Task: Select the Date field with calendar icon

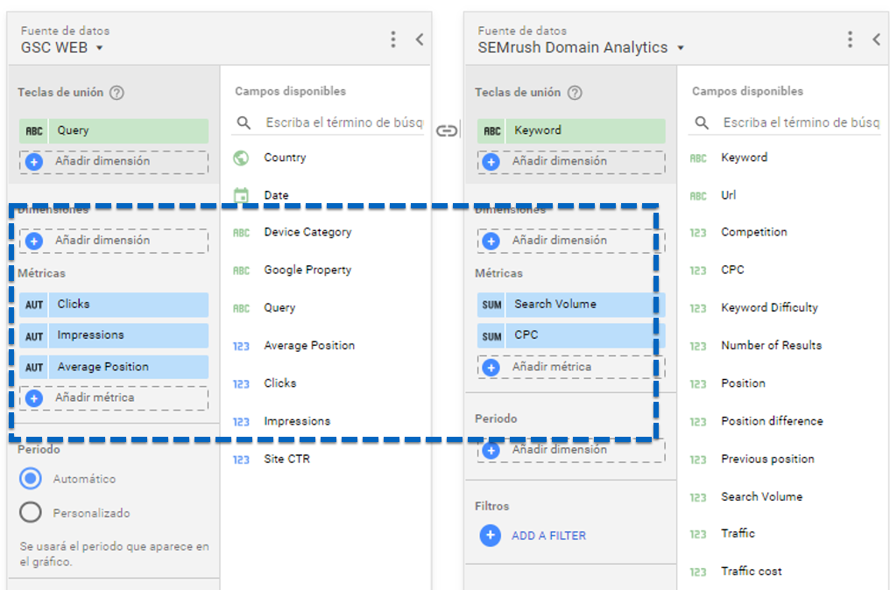Action: pyautogui.click(x=276, y=196)
